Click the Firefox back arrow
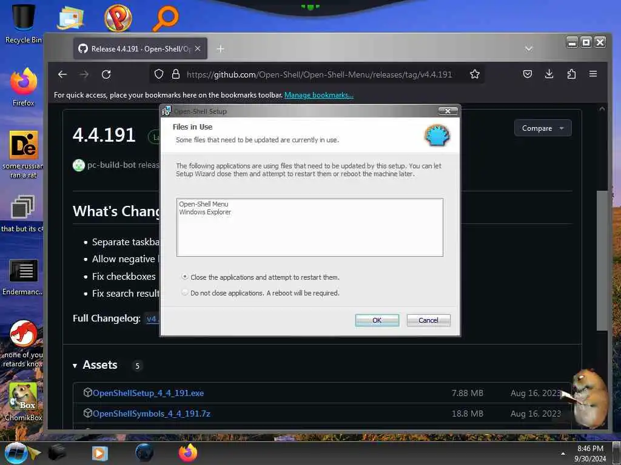Viewport: 621px width, 465px height. [x=62, y=74]
